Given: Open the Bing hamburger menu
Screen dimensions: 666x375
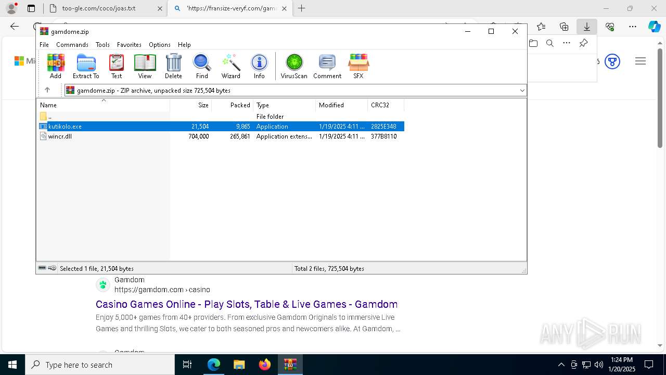Looking at the screenshot, I should tap(641, 61).
